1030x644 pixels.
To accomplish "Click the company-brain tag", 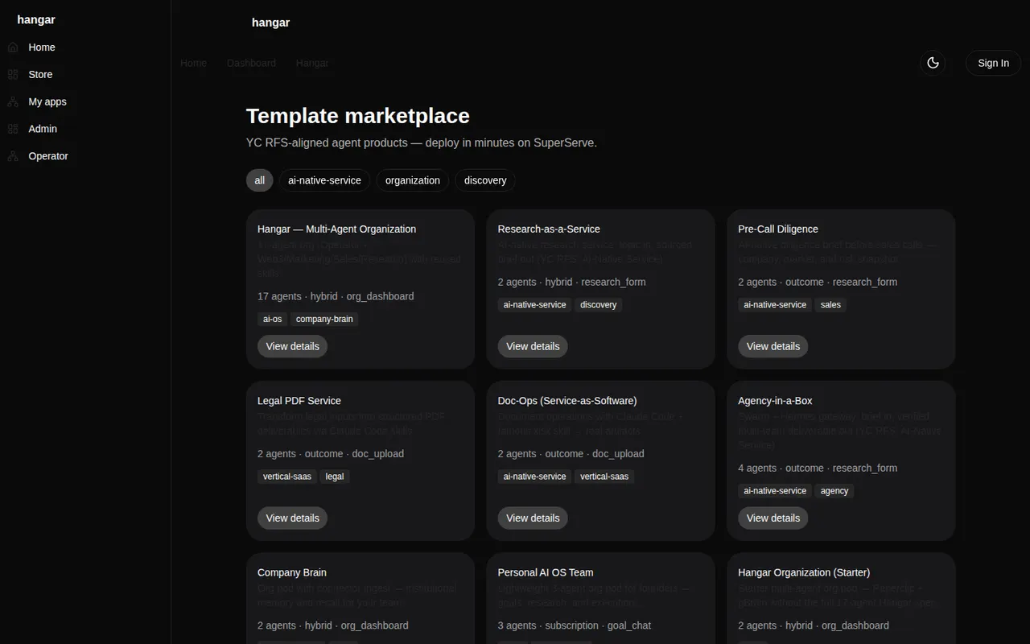I will (x=324, y=319).
